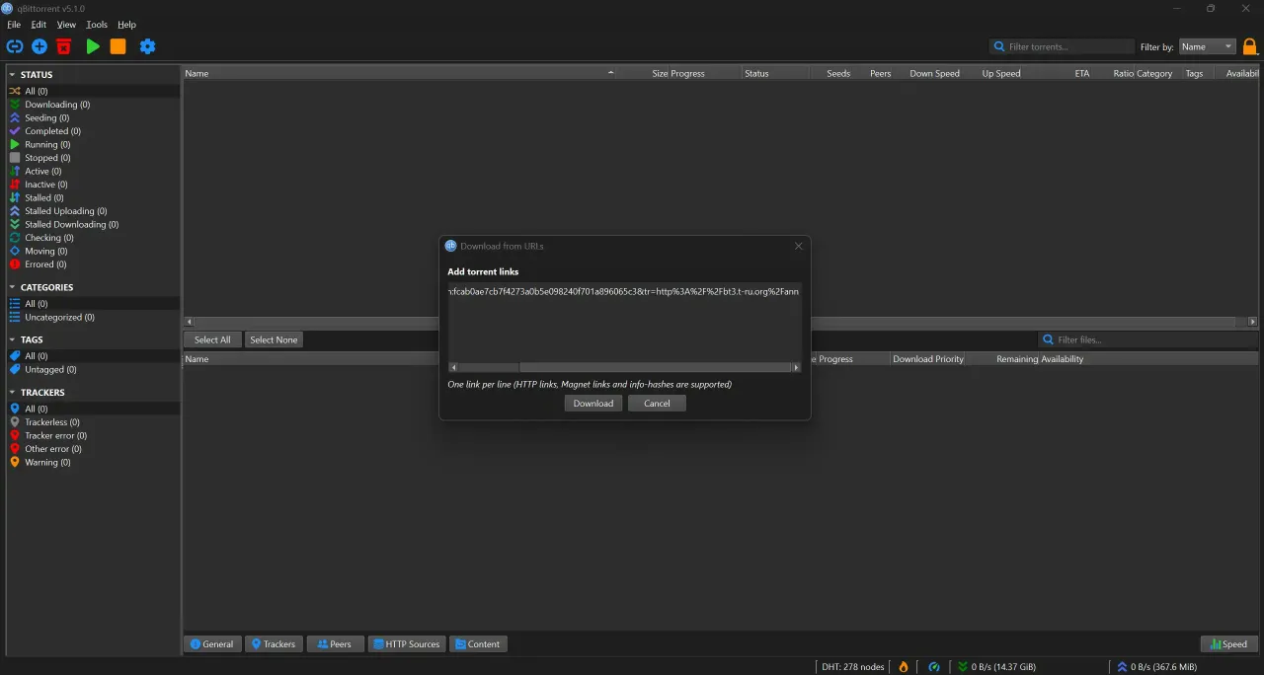Click the horizontal scrollbar in the links box
Screen dimensions: 1264x675
(624, 367)
